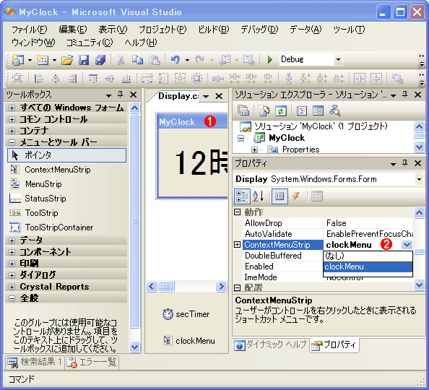
Task: Switch to the ダイナミック ヘルプ tab
Action: [271, 345]
